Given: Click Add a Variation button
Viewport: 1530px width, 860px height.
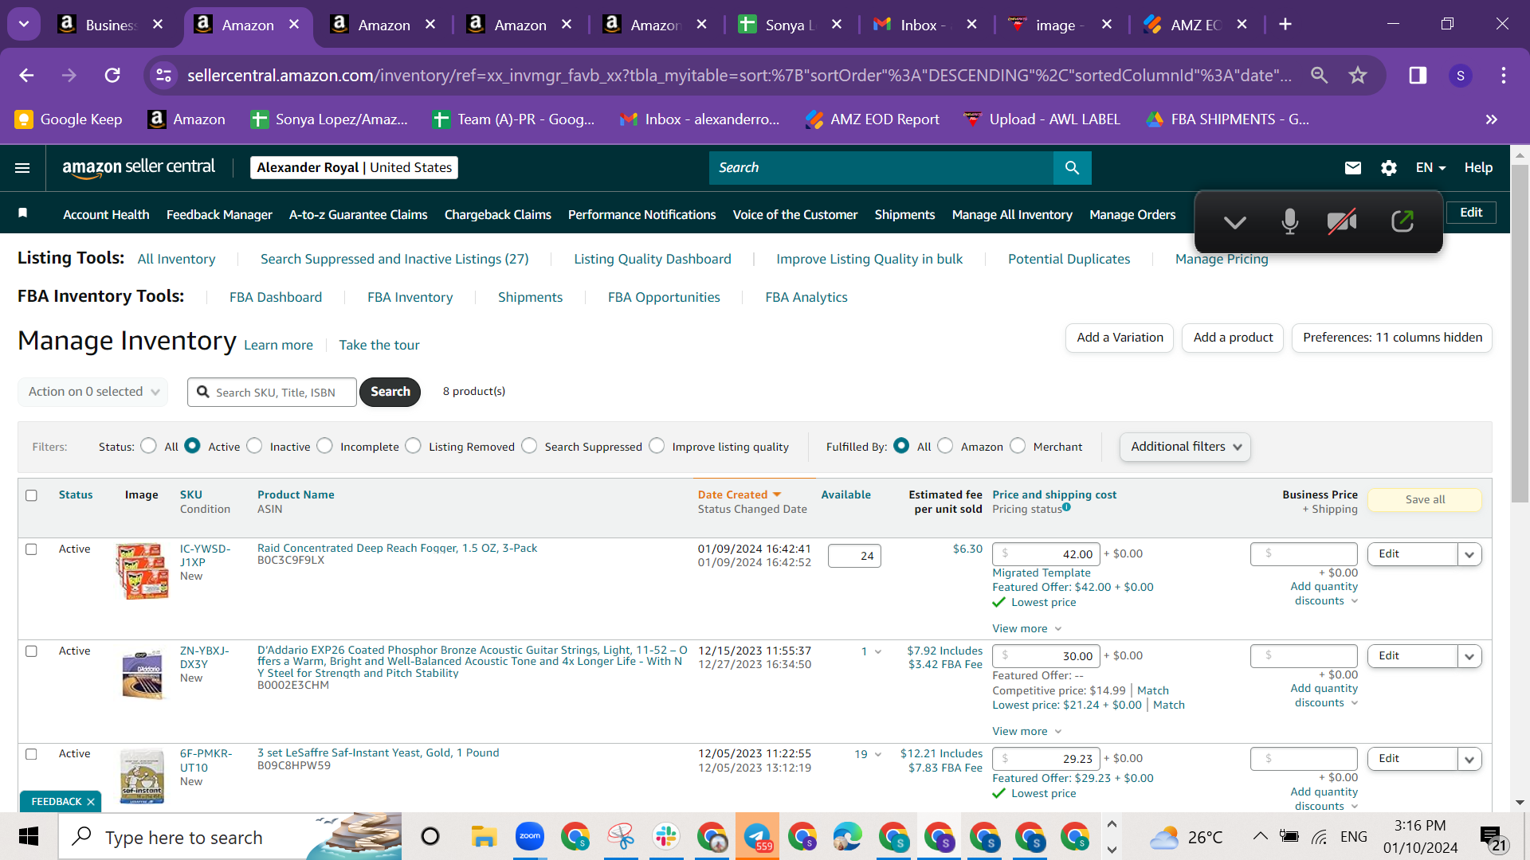Looking at the screenshot, I should 1120,338.
